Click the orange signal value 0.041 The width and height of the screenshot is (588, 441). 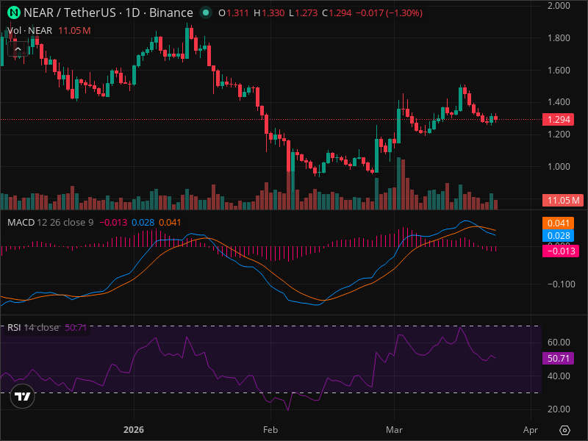tap(559, 223)
